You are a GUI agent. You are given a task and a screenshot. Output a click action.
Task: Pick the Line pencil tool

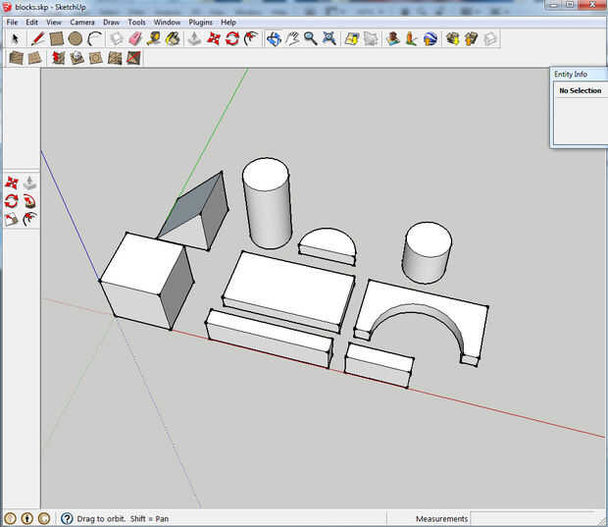[x=37, y=39]
